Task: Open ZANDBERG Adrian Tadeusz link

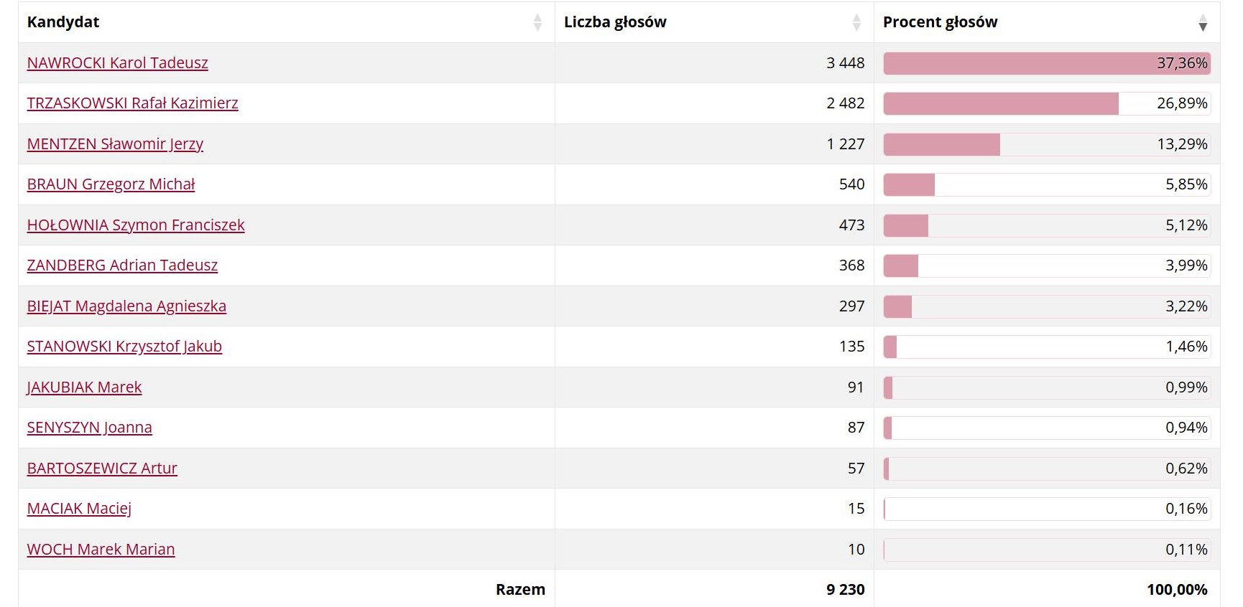Action: coord(122,265)
